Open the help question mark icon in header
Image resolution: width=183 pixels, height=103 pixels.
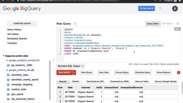pyautogui.click(x=160, y=9)
